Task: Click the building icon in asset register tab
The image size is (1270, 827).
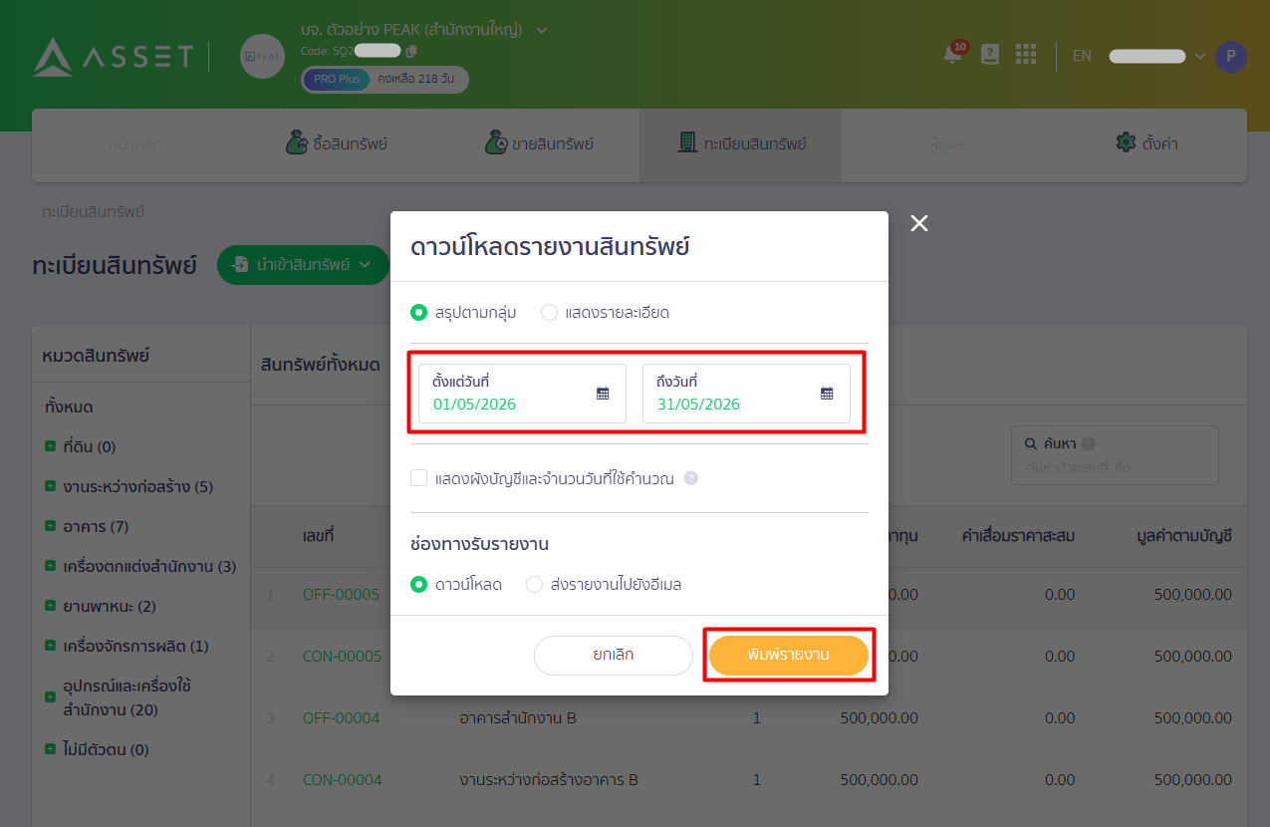Action: 687,142
